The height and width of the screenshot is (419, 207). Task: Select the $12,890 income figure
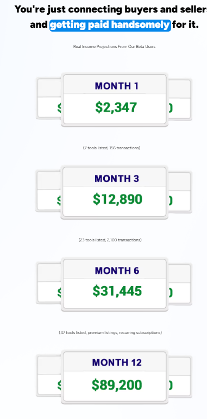(117, 199)
